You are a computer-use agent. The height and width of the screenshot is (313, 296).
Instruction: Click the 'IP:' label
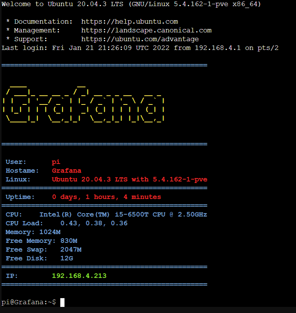pos(12,276)
